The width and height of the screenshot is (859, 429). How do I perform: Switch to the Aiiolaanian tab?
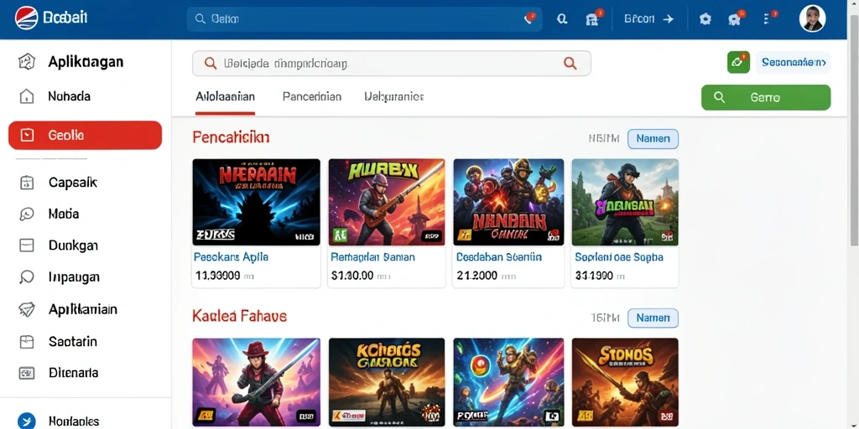(x=225, y=97)
